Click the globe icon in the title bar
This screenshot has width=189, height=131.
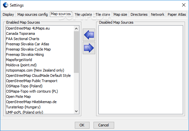(6, 5)
